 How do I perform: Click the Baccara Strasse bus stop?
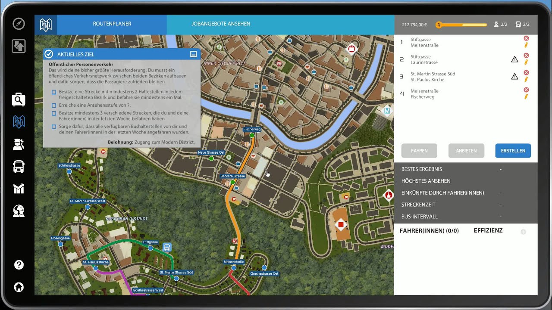[233, 183]
